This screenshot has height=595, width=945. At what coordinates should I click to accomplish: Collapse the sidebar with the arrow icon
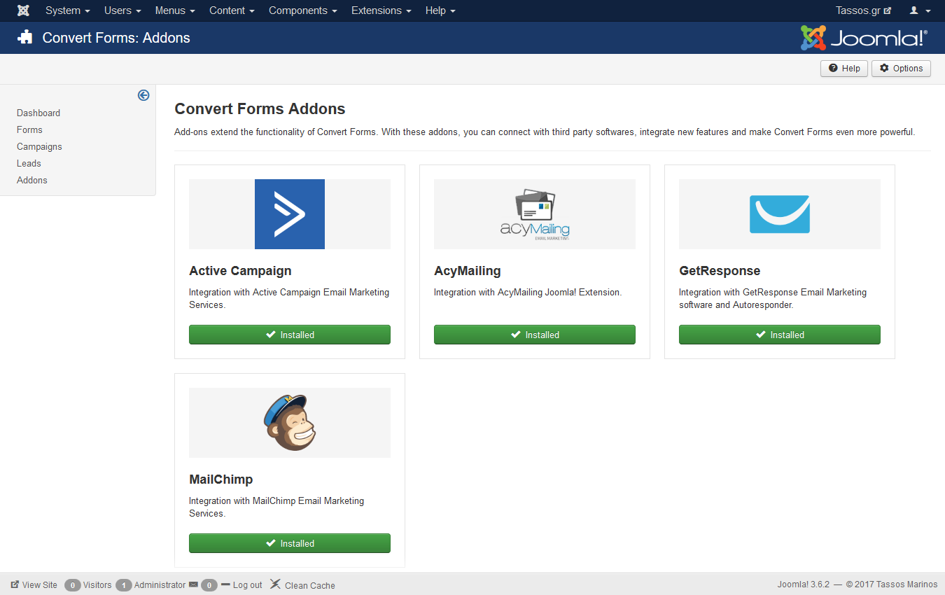click(143, 95)
